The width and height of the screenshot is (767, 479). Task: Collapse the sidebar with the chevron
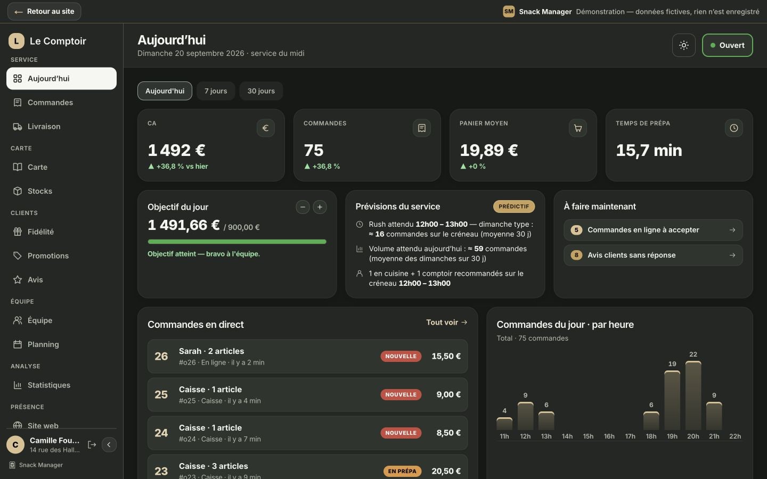[x=109, y=445]
